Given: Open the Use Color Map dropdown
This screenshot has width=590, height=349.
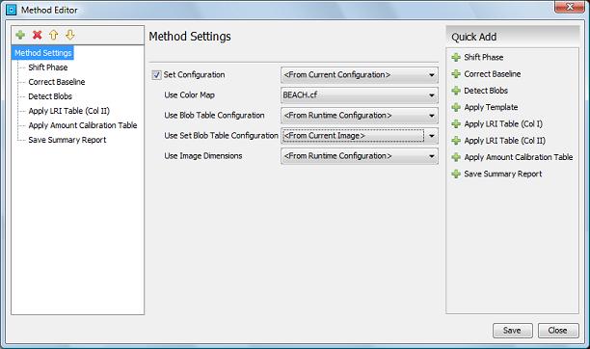Looking at the screenshot, I should click(360, 95).
